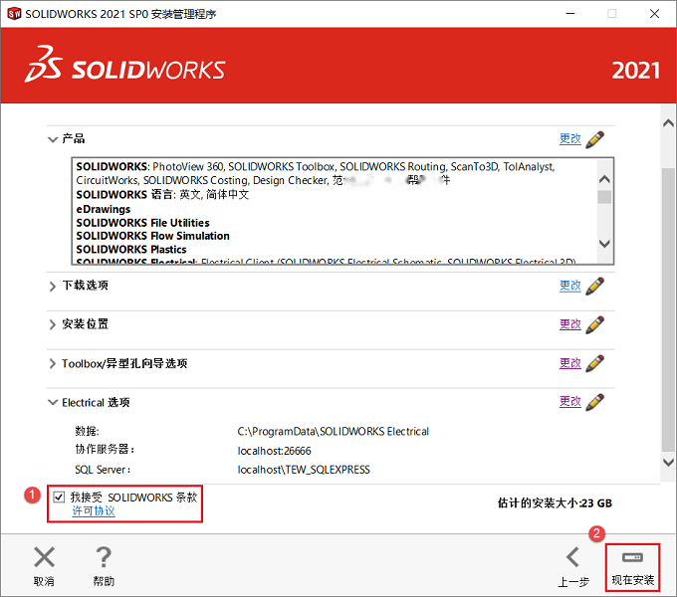This screenshot has height=597, width=677.
Task: Select SOLIDWORKS Plastics entry
Action: [131, 250]
